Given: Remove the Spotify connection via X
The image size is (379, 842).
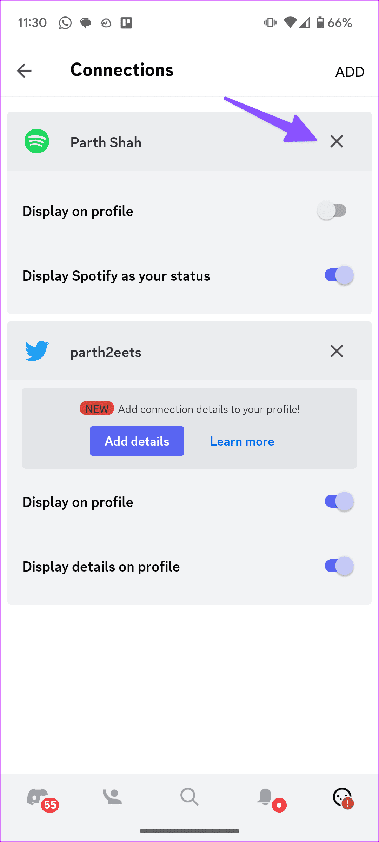Looking at the screenshot, I should [x=336, y=142].
